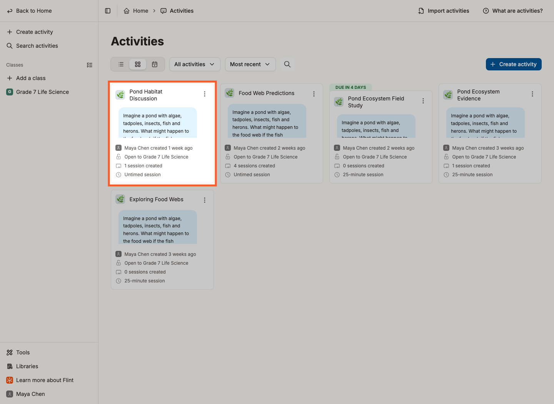Click the Home breadcrumb house icon

127,11
